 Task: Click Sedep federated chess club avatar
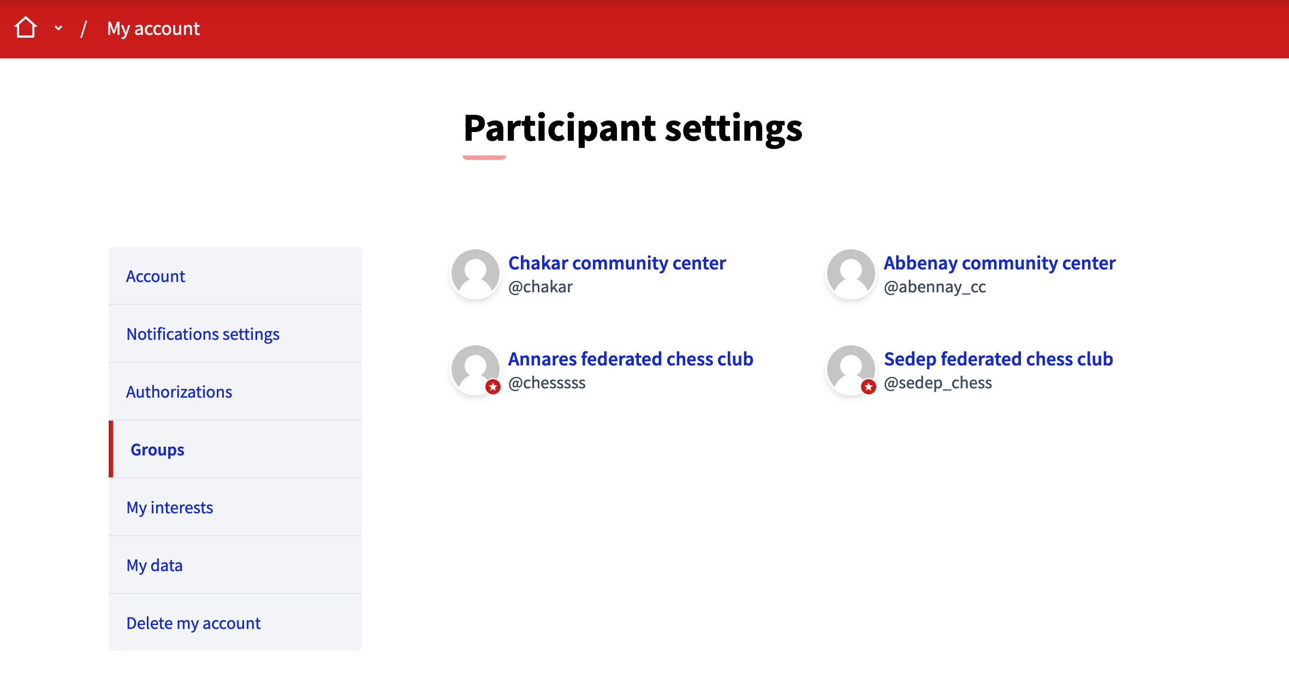[x=851, y=369]
